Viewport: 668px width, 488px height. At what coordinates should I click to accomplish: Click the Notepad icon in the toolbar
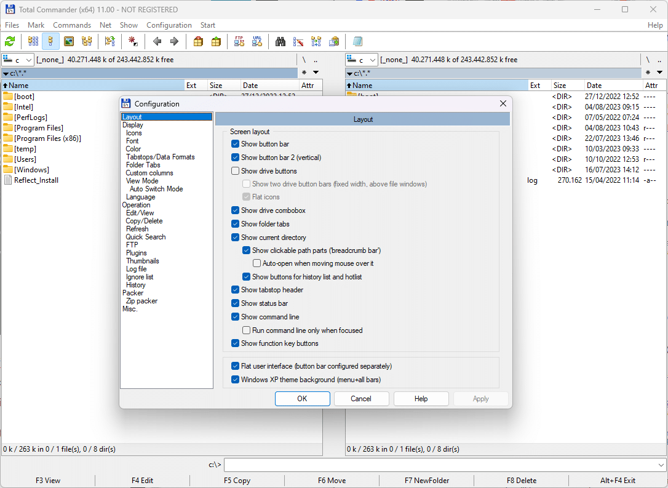pyautogui.click(x=357, y=41)
